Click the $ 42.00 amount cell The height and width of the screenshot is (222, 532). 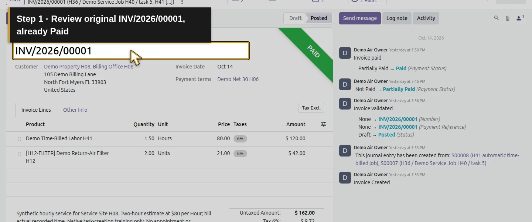pyautogui.click(x=297, y=153)
